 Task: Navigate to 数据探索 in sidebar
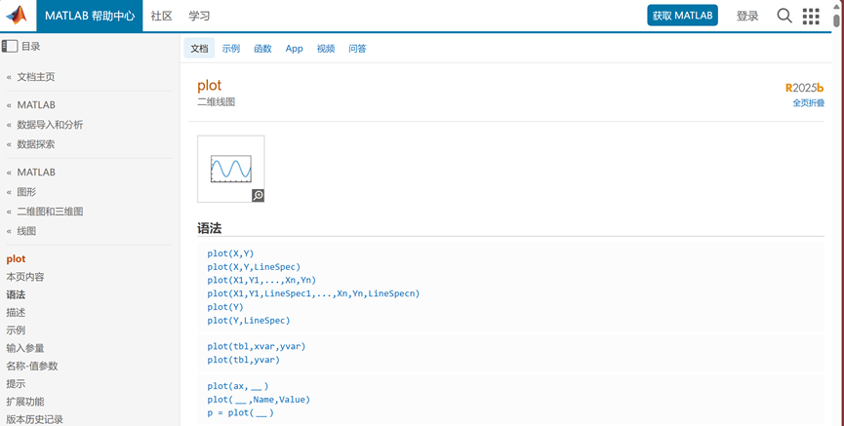(36, 144)
